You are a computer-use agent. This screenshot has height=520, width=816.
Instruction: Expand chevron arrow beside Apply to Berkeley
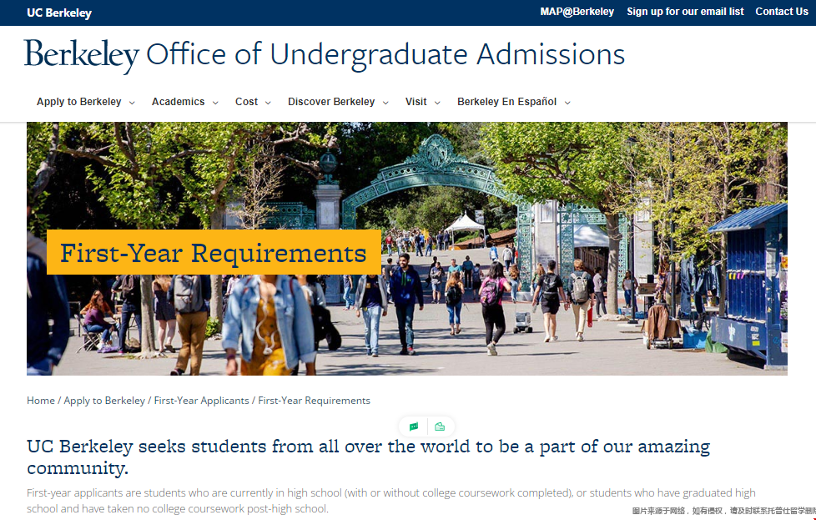[132, 103]
